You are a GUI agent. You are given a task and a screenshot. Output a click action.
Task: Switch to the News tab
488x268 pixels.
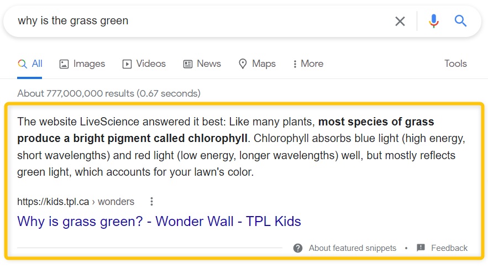click(x=208, y=64)
